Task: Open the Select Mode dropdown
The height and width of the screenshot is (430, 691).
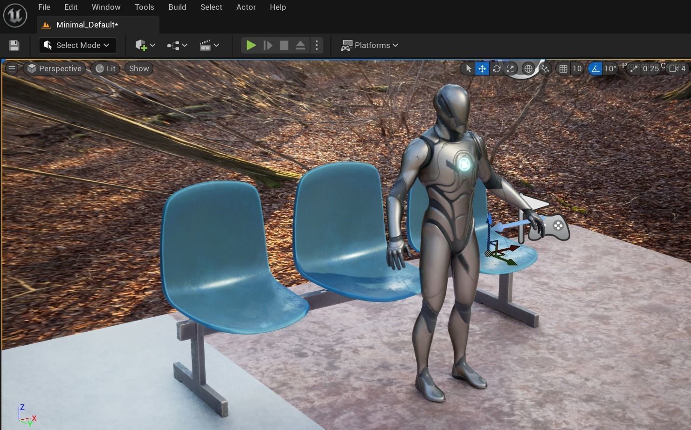Action: point(77,45)
